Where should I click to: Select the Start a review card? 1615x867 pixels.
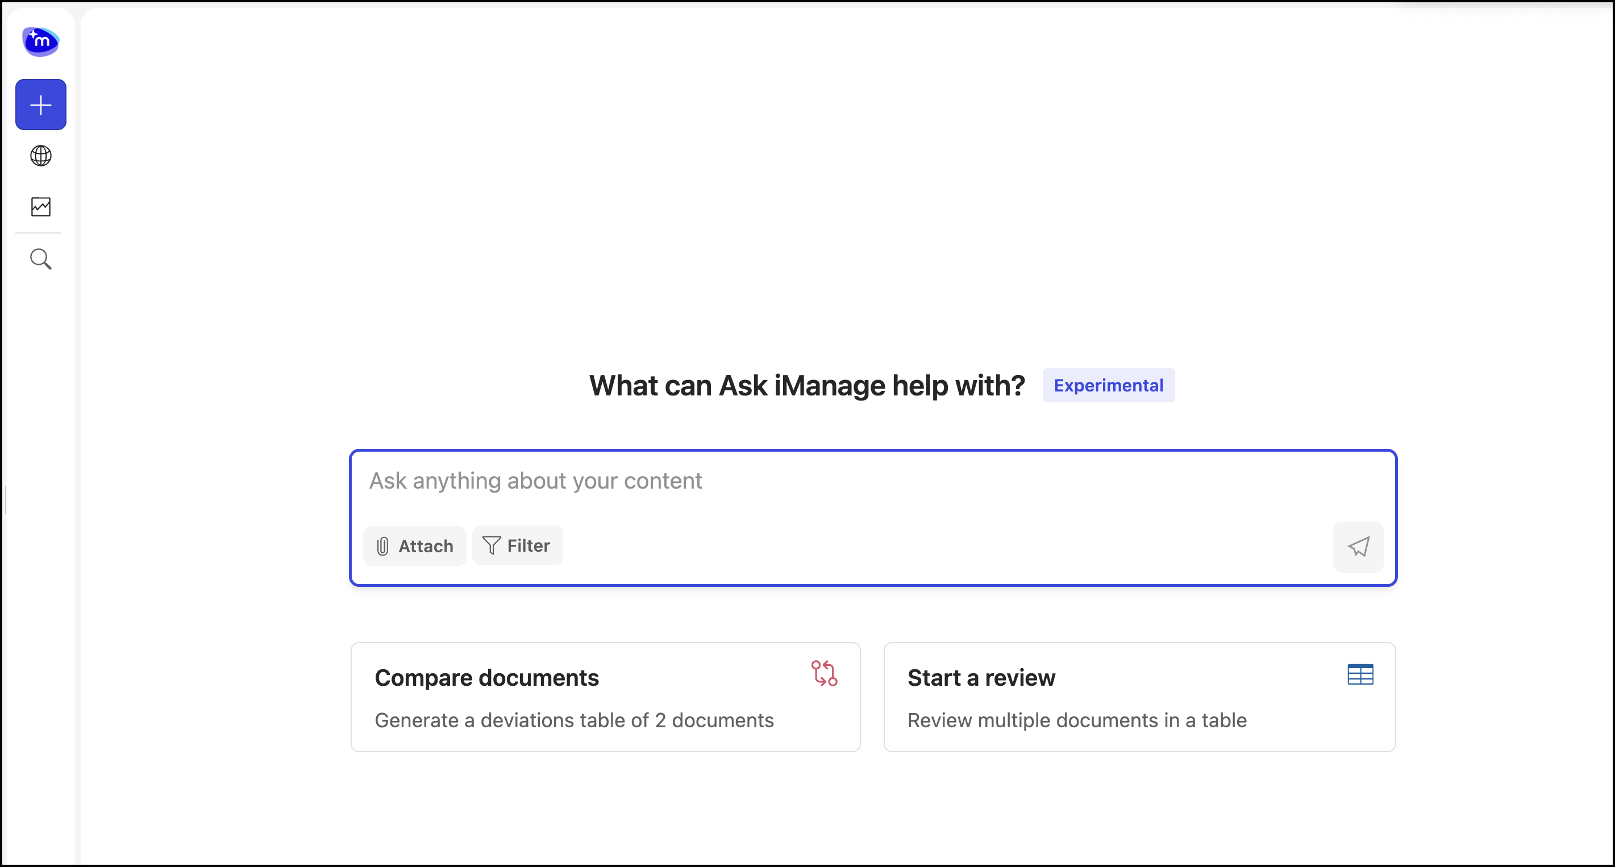tap(1139, 697)
